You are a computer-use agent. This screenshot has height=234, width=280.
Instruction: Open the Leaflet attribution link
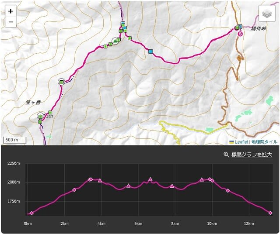coord(241,142)
